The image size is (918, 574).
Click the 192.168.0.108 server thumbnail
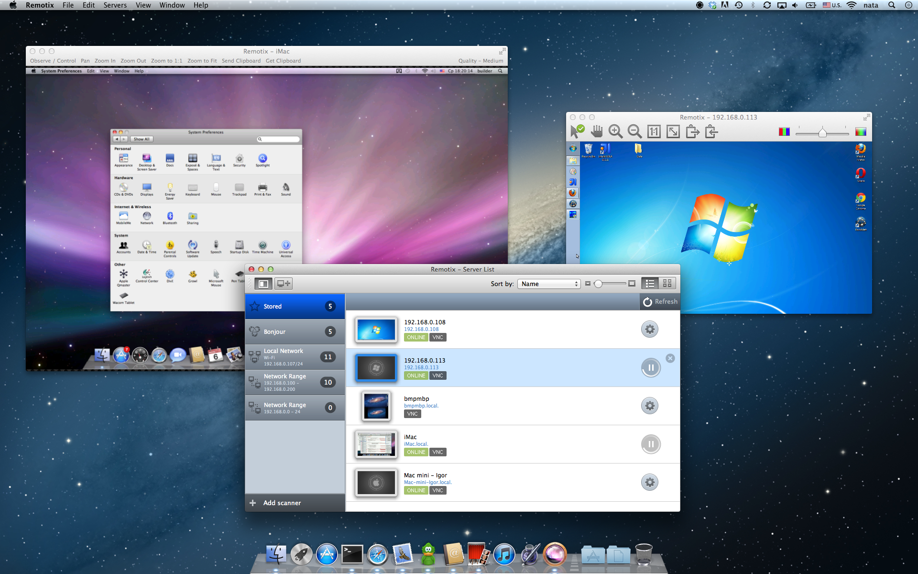(376, 330)
